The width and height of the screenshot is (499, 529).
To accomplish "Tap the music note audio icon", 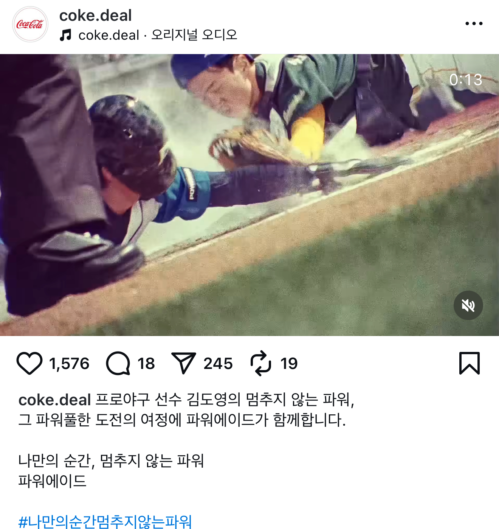I will (x=65, y=35).
